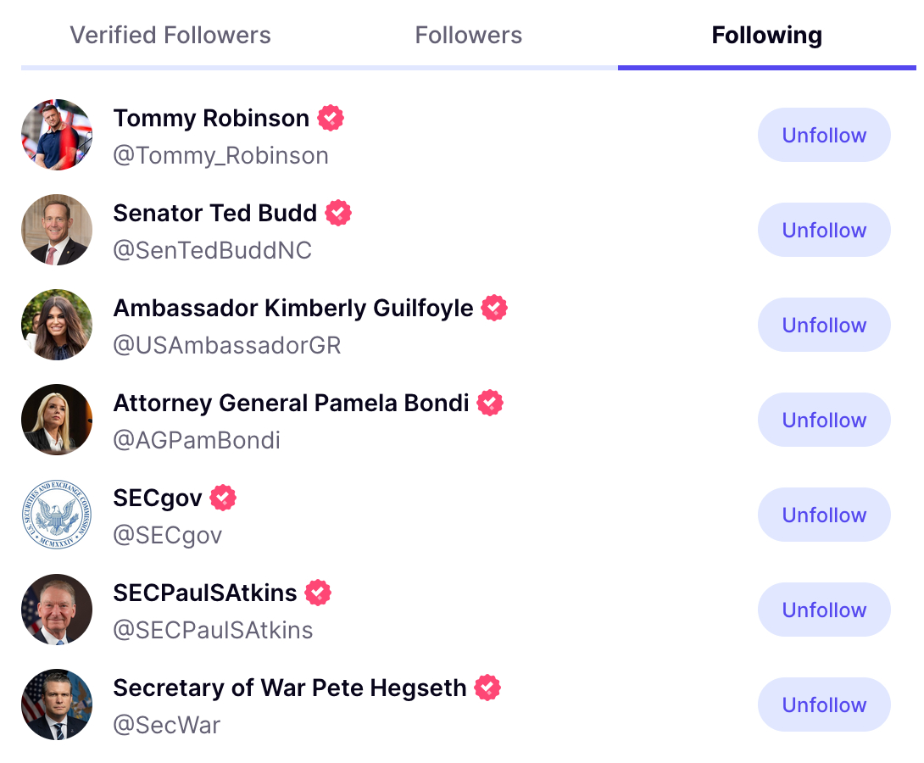924x763 pixels.
Task: Switch to the Followers tab
Action: (469, 36)
